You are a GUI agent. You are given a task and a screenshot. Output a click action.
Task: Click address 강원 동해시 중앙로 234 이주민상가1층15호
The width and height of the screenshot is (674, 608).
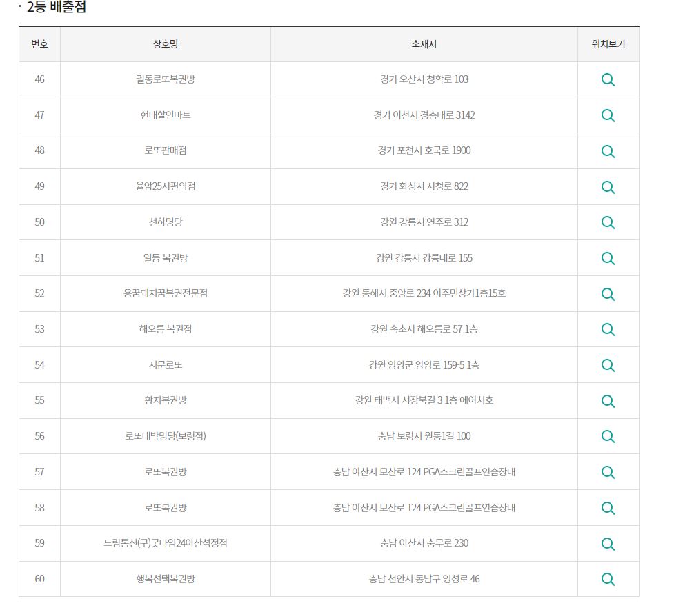(x=424, y=293)
